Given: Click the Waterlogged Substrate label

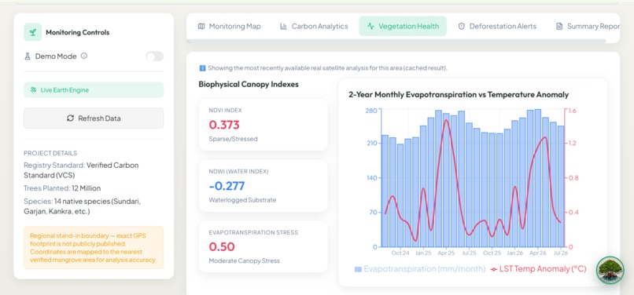Looking at the screenshot, I should click(x=242, y=200).
